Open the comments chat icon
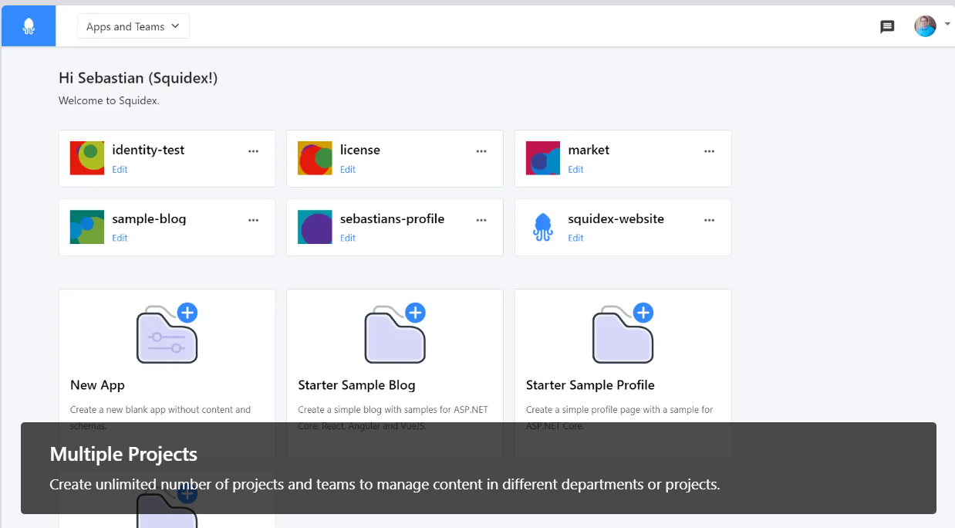955x528 pixels. click(x=887, y=27)
